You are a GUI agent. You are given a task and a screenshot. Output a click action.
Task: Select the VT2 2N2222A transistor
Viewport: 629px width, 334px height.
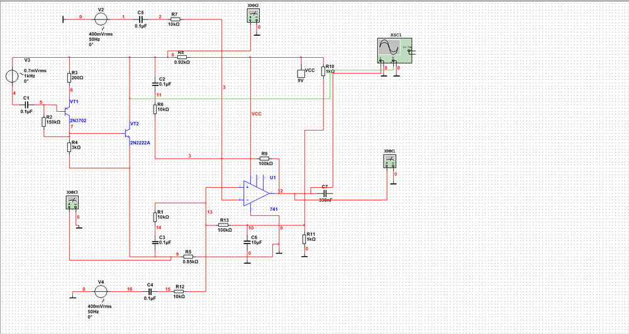(x=127, y=133)
